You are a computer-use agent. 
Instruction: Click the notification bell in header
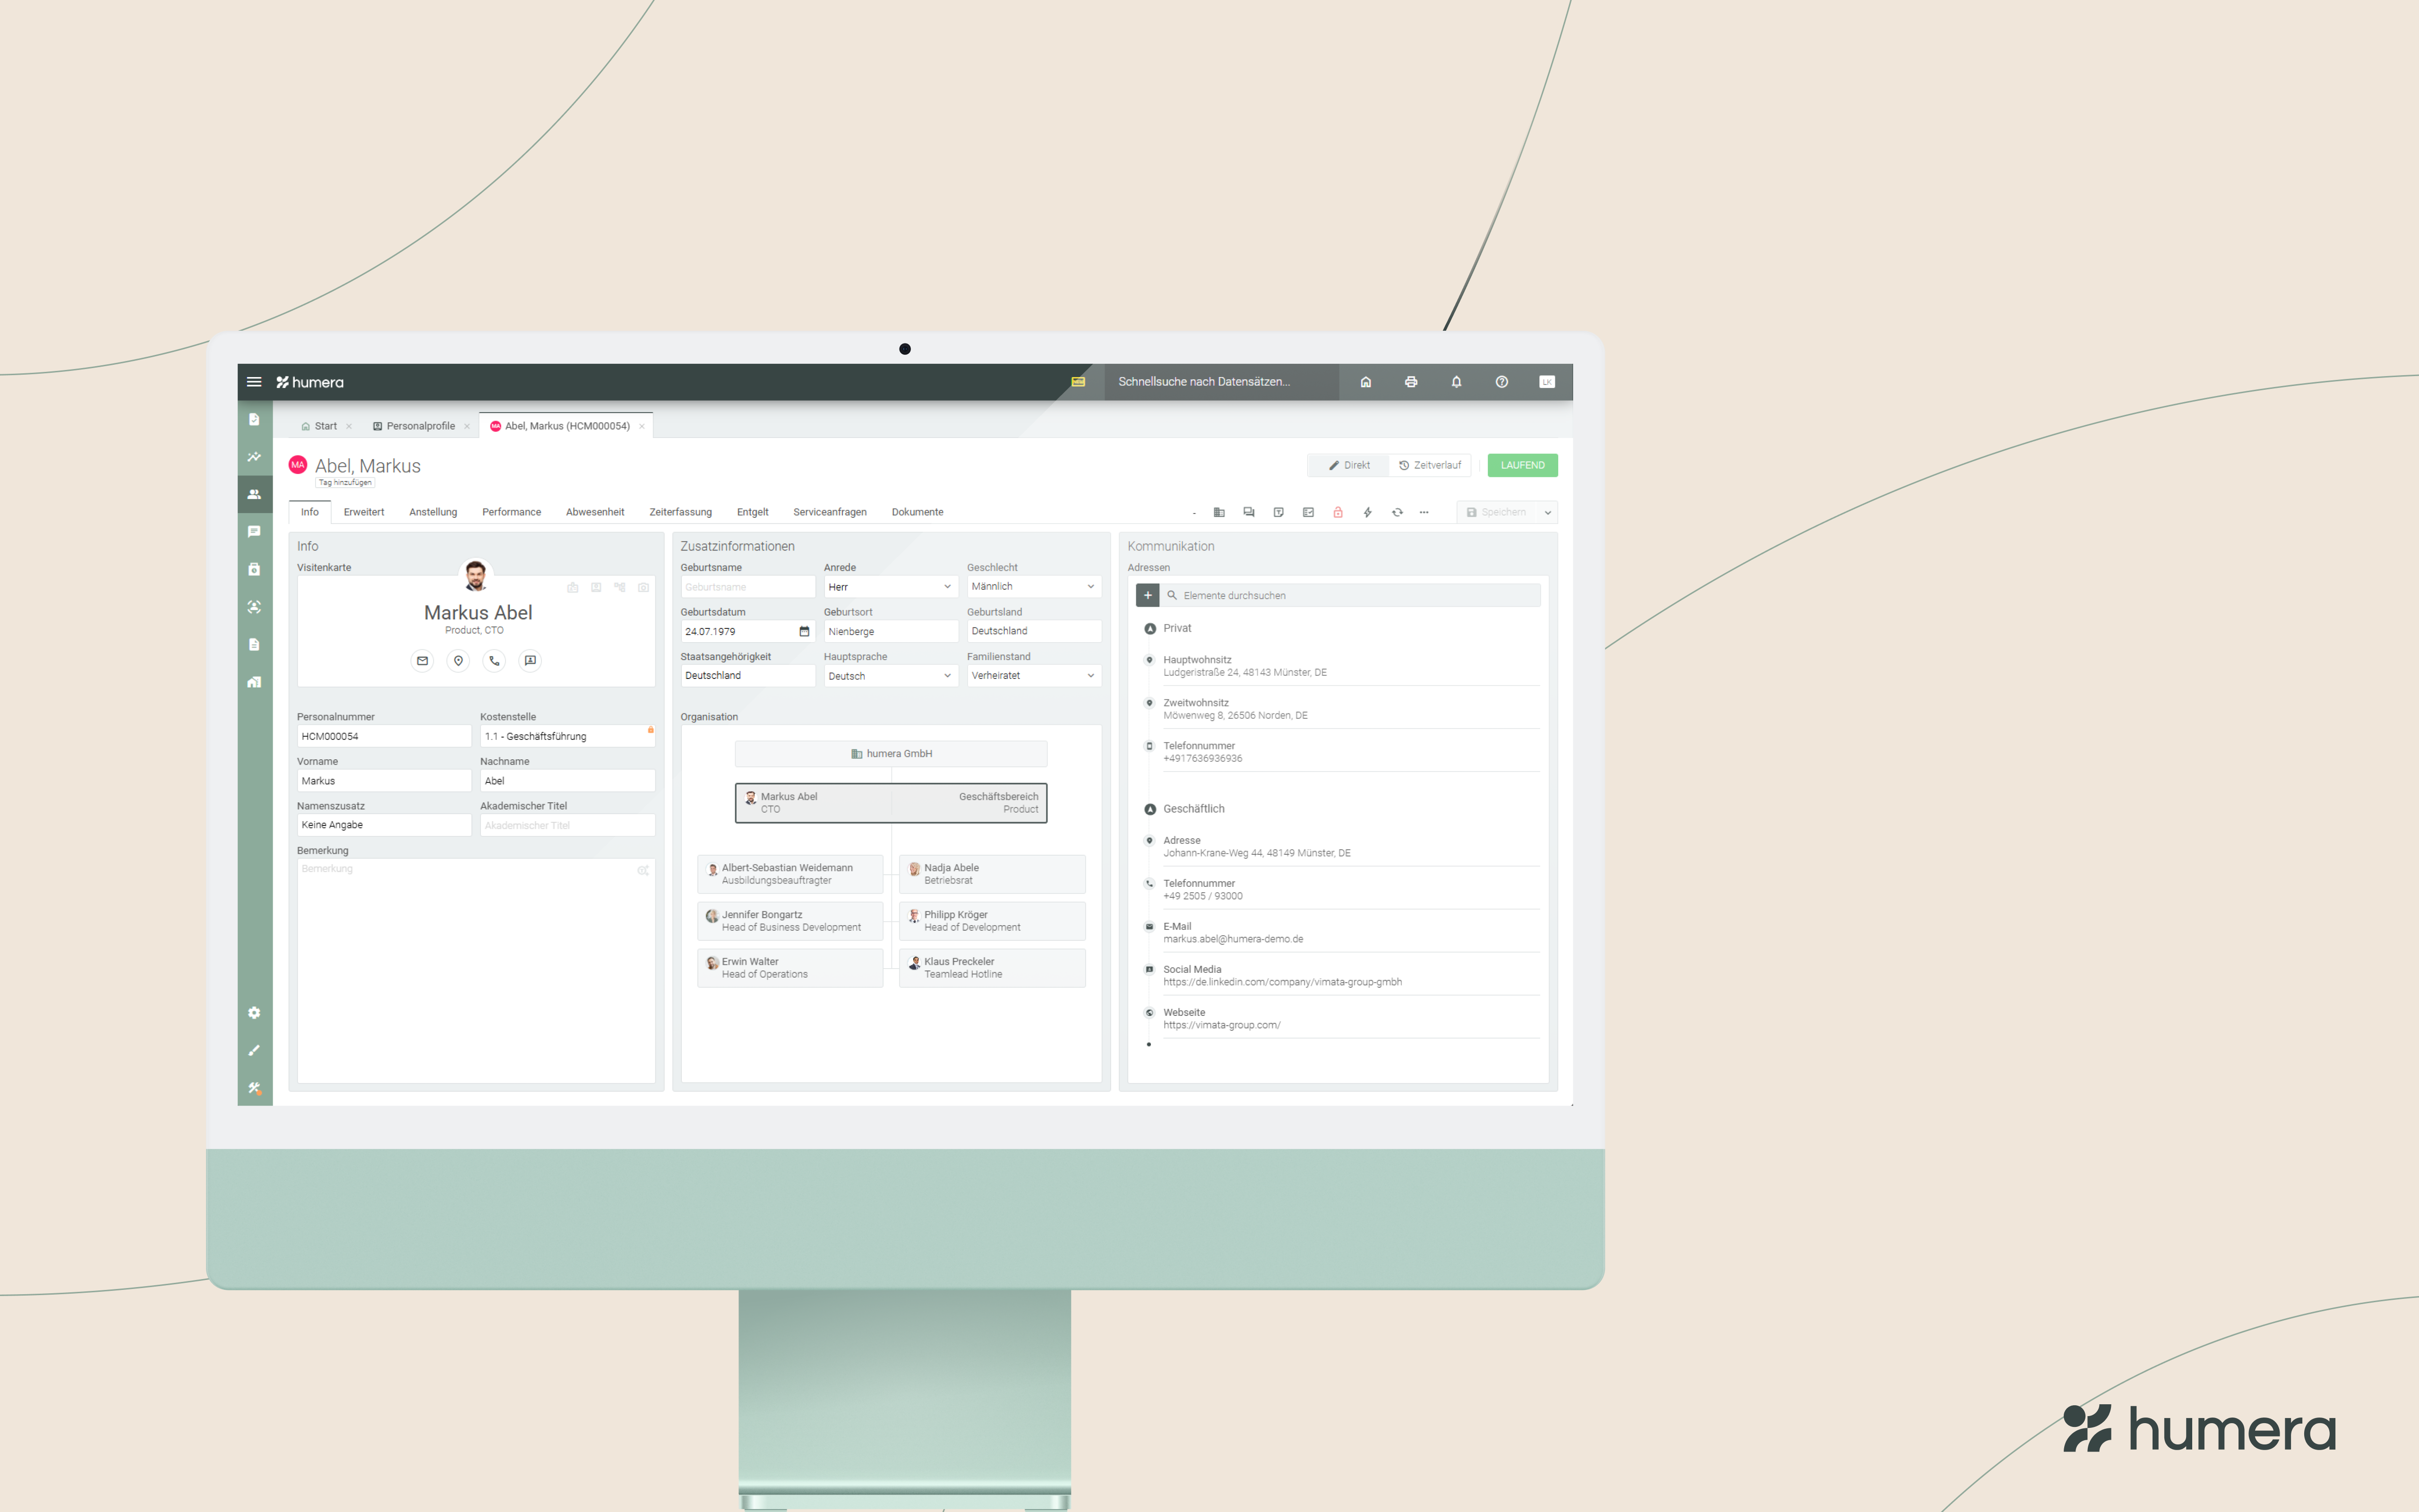point(1457,382)
